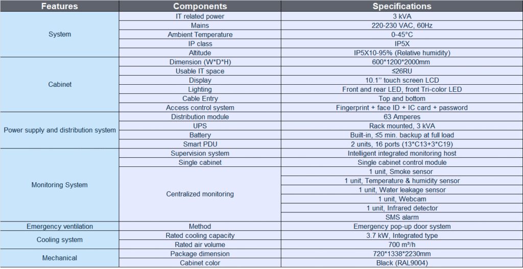Select the SMS alarm specification cell
The image size is (523, 269).
401,217
